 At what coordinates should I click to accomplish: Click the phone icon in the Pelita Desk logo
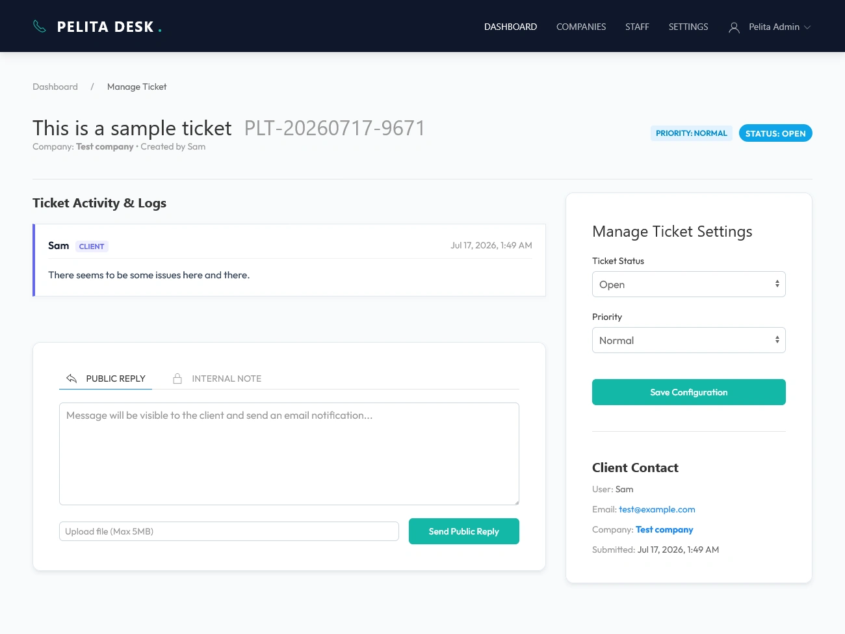tap(40, 27)
